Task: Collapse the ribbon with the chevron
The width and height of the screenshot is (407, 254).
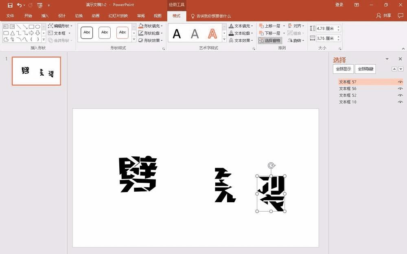Action: pos(403,48)
